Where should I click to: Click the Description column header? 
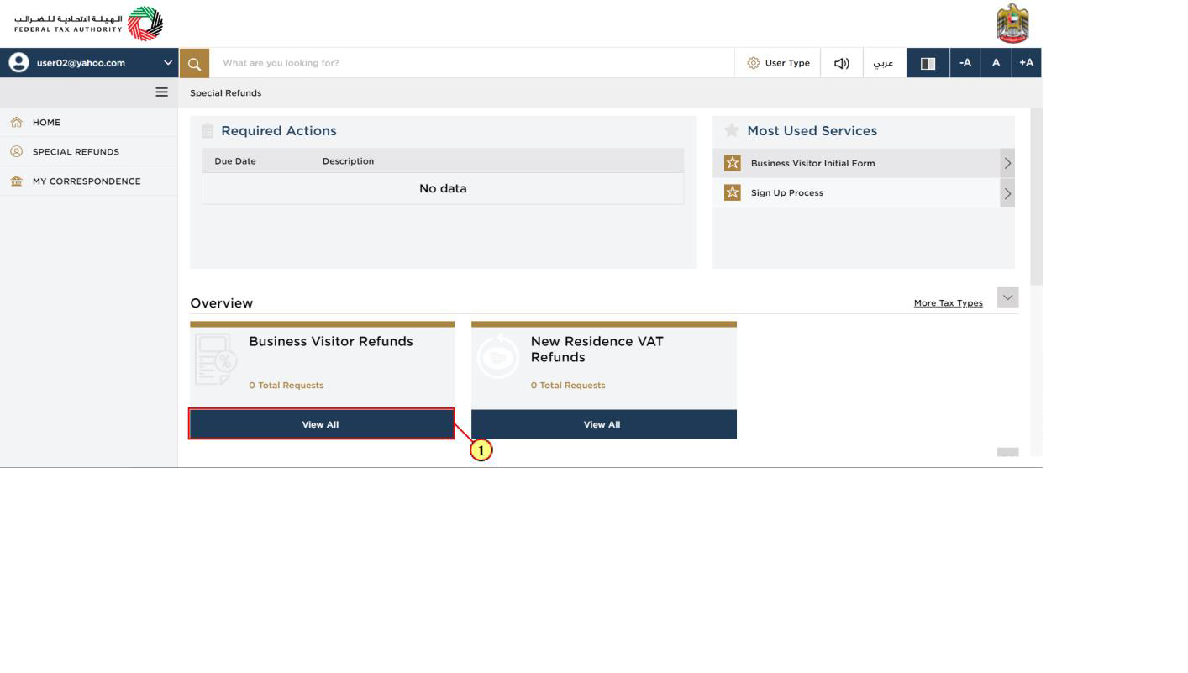tap(348, 160)
